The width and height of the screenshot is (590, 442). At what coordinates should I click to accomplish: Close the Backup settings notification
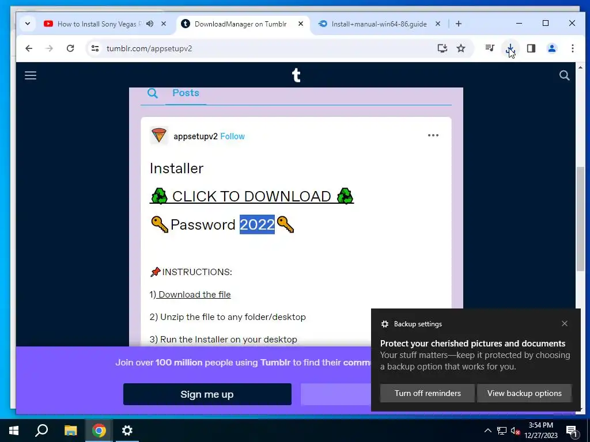coord(565,323)
